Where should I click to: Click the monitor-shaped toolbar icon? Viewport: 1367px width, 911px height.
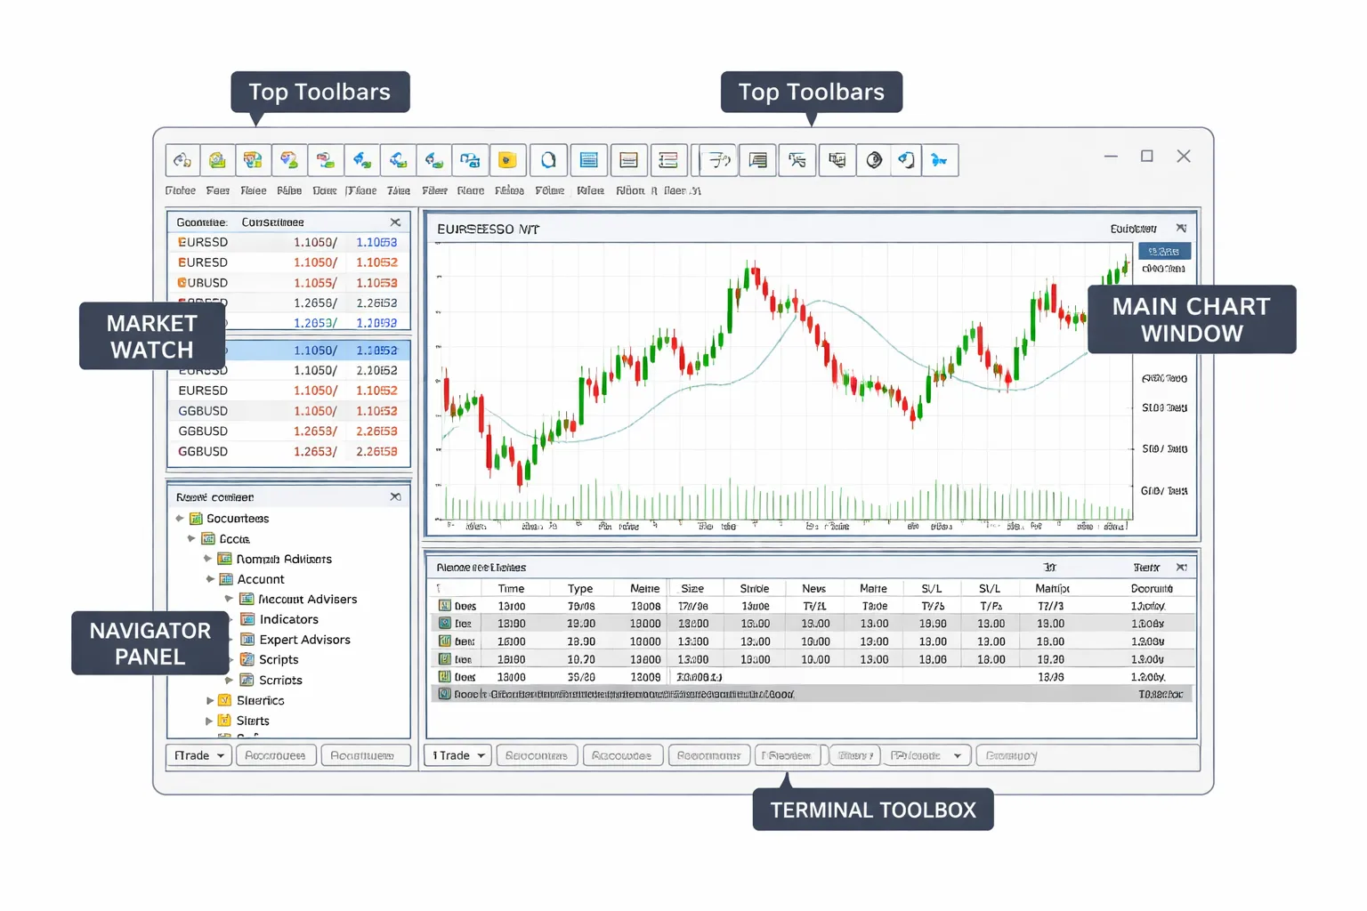[x=837, y=160]
